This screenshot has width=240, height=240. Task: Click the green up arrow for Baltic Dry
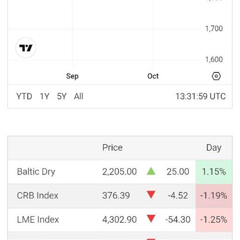point(151,172)
